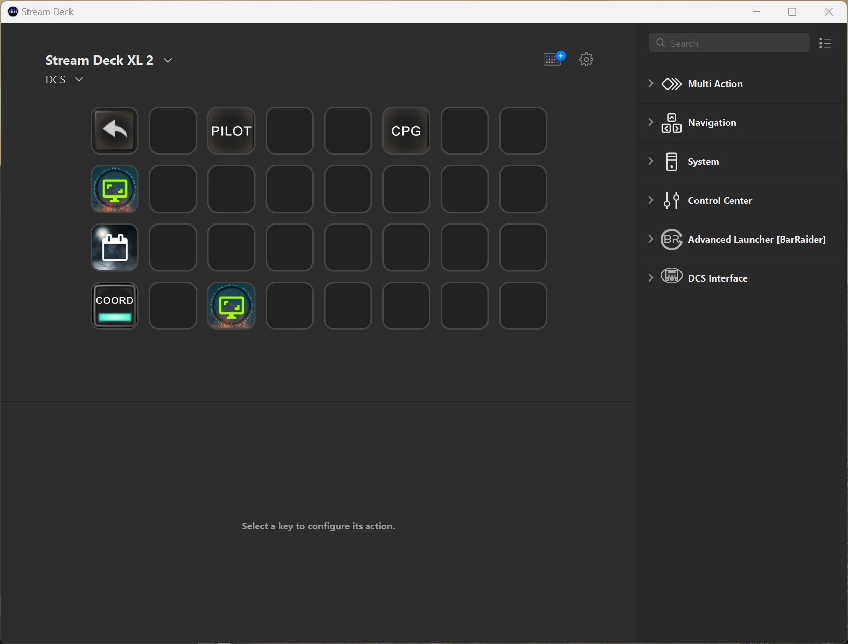Screen dimensions: 848x644
Task: Toggle the actions list view icon
Action: point(825,43)
